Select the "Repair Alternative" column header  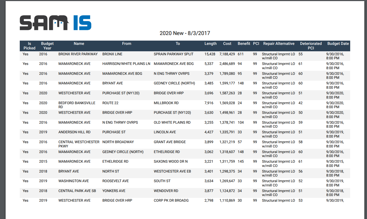[x=279, y=44]
